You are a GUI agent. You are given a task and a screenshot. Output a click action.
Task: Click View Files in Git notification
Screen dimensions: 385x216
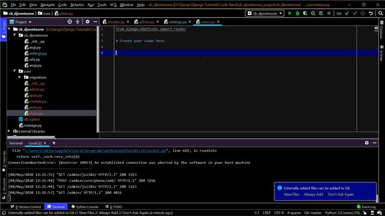[x=291, y=194]
